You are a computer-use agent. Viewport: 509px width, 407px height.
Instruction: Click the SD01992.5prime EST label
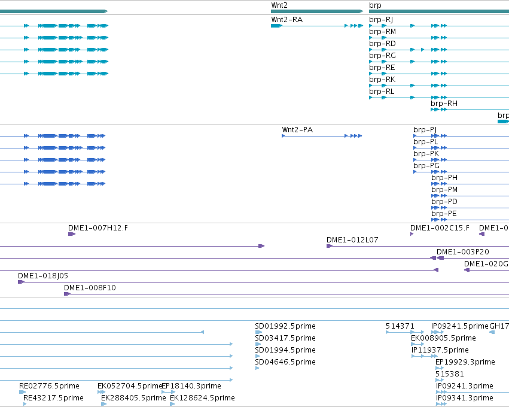[x=285, y=326]
